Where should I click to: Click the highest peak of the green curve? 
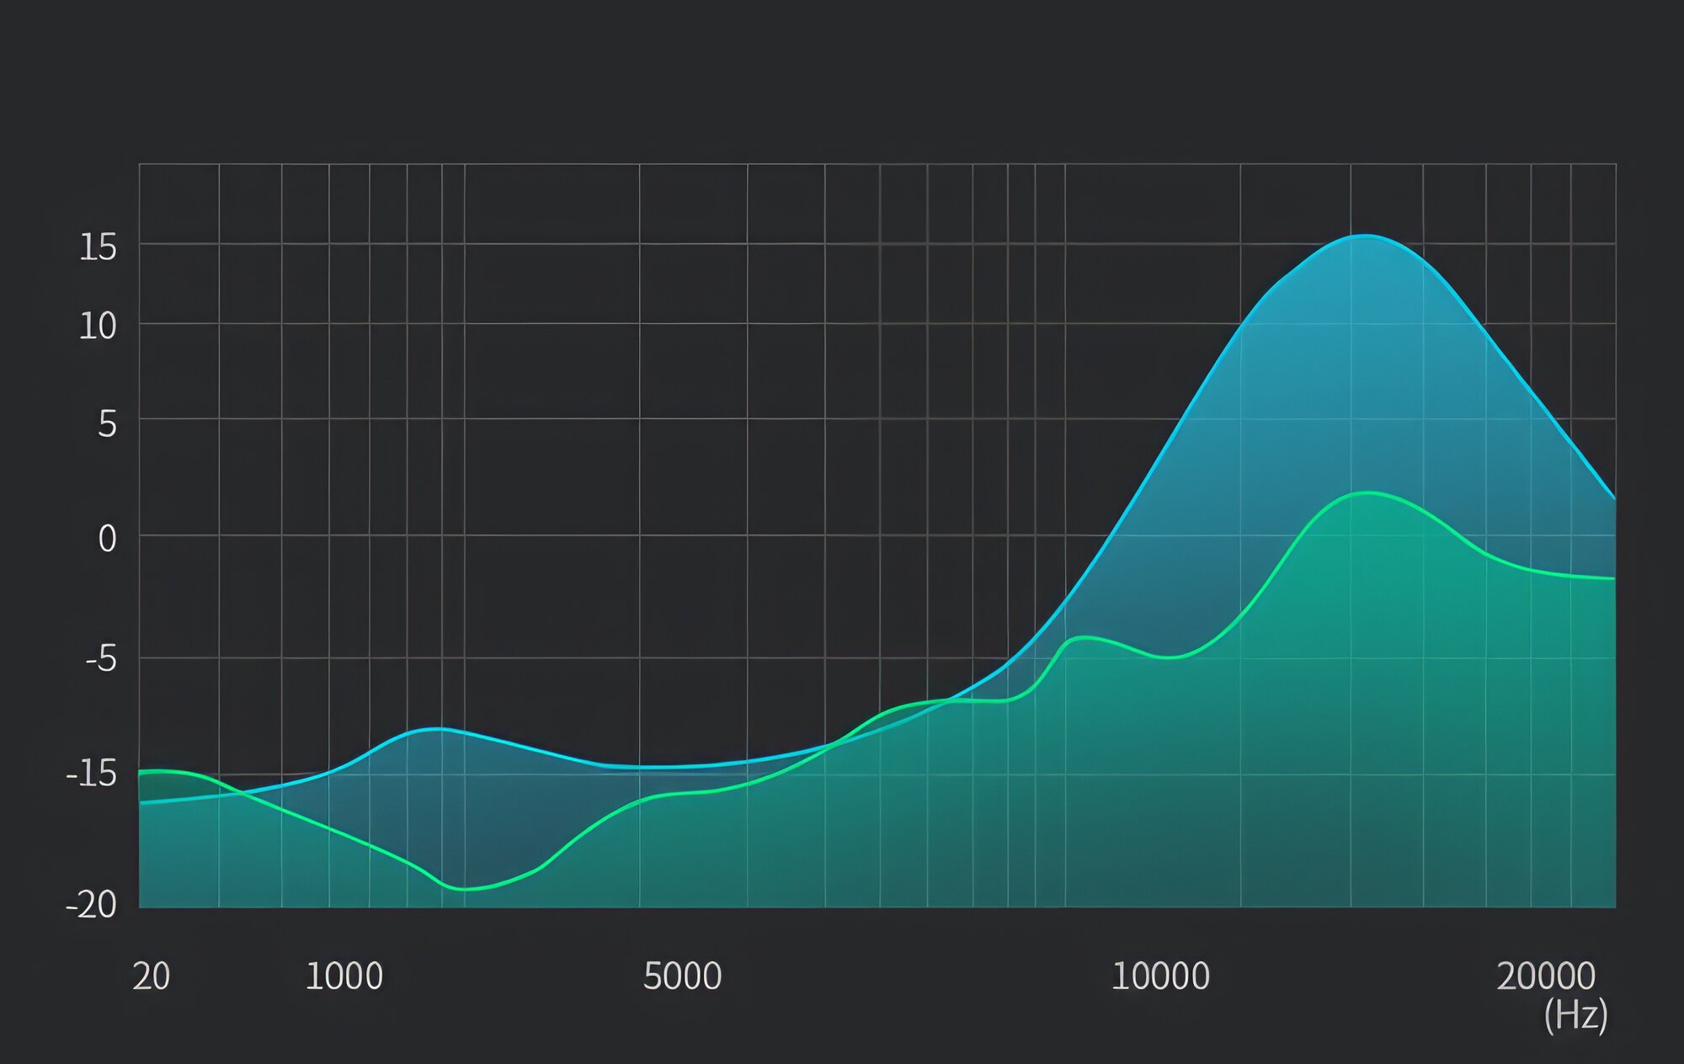tap(1367, 493)
